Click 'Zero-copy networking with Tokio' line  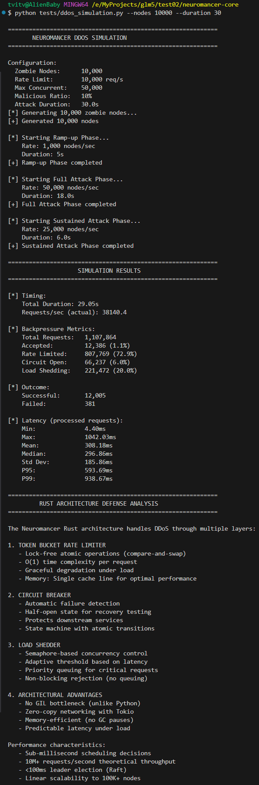point(76,712)
